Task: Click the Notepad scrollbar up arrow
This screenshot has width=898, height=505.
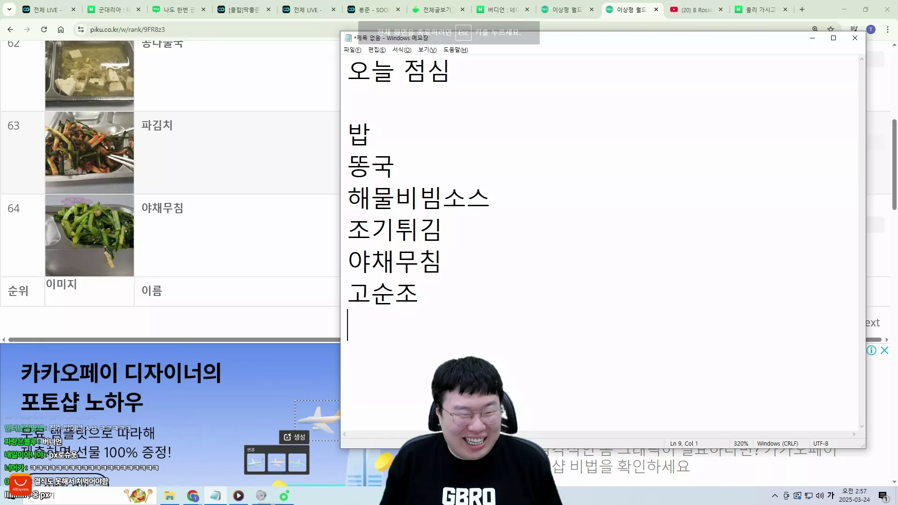Action: [x=862, y=59]
